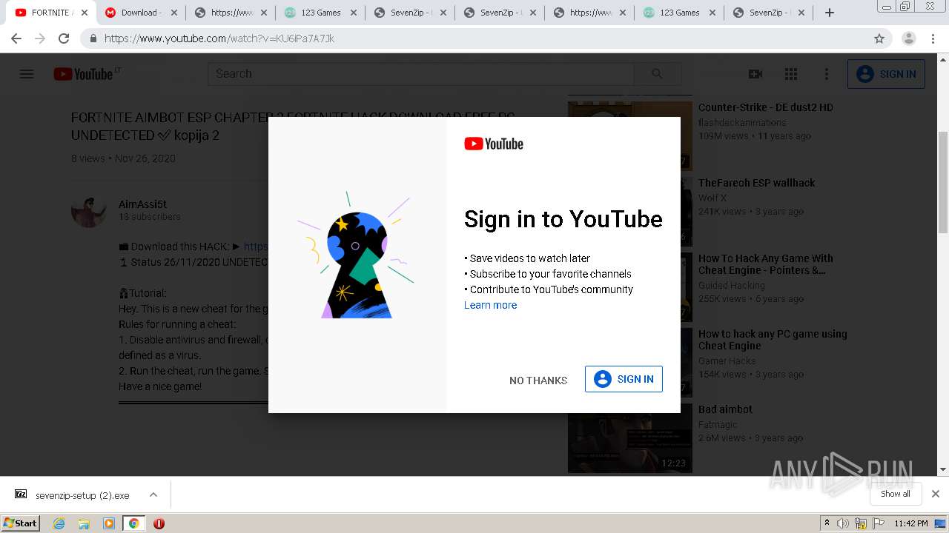The image size is (949, 533).
Task: Open the YouTube apps grid icon
Action: pos(791,74)
